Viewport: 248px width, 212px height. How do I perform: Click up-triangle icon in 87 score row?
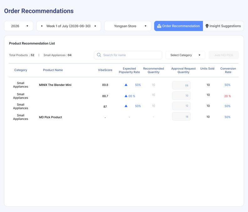coord(126,106)
